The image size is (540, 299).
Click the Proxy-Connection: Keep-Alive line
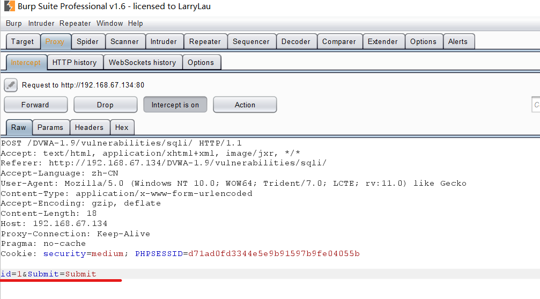[76, 234]
